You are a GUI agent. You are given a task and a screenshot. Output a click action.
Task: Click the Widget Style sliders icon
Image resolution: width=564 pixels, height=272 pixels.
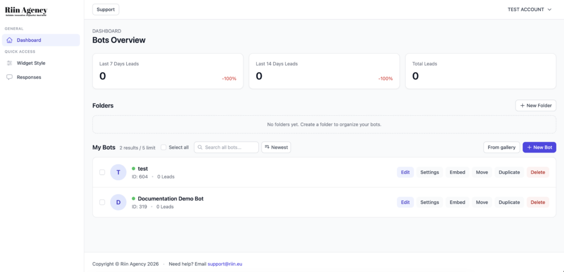9,63
